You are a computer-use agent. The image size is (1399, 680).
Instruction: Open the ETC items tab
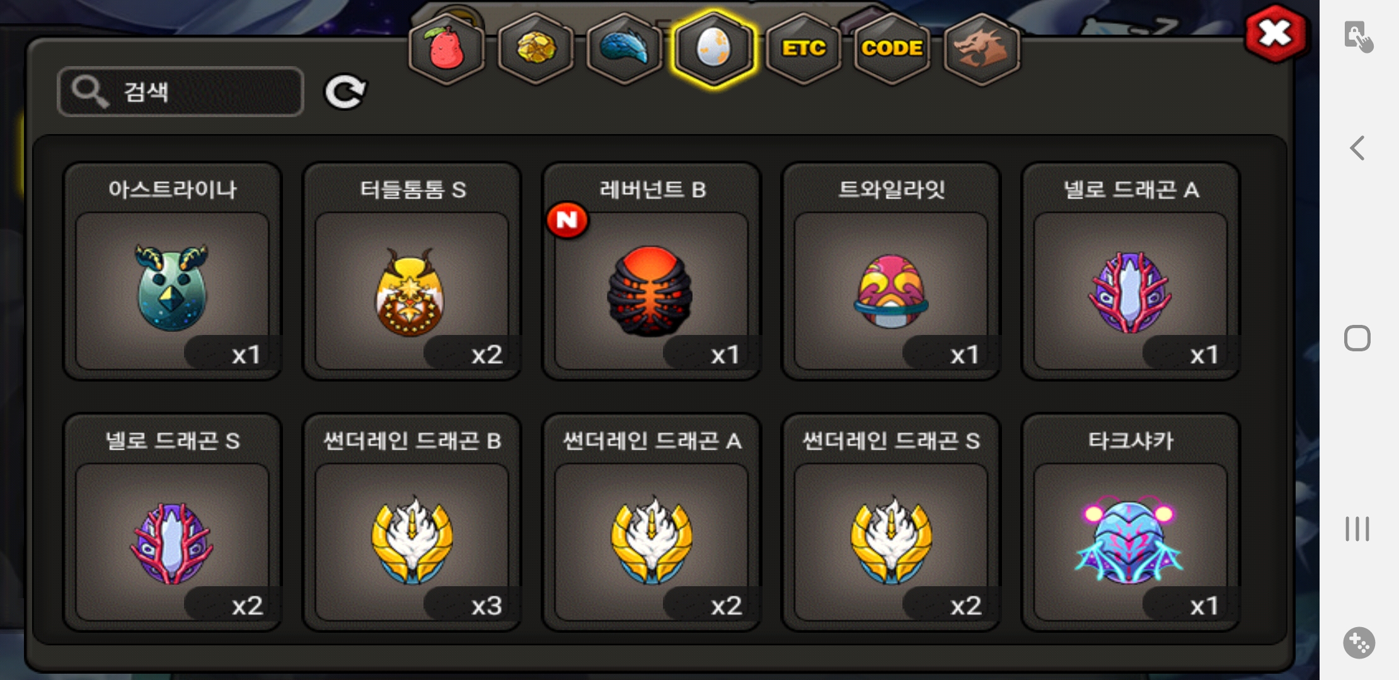coord(803,48)
